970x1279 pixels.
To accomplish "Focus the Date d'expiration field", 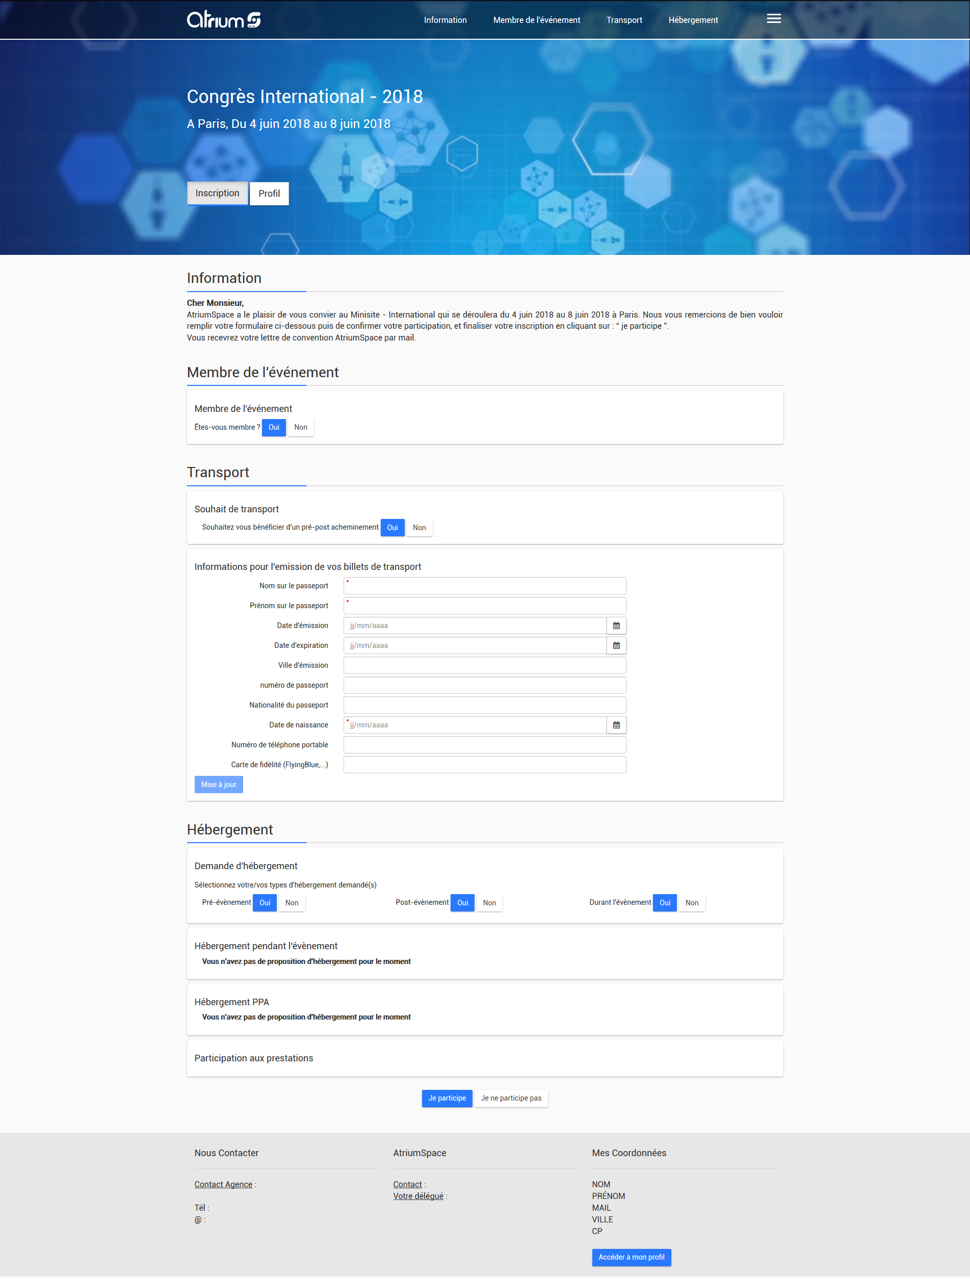I will pyautogui.click(x=475, y=645).
